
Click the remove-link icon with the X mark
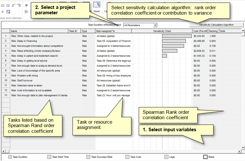point(19,5)
